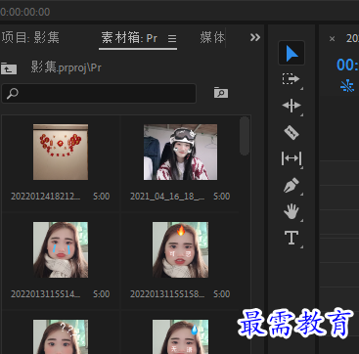Click the 5:00 duration of 2021_04_16 clip
Screen dimensions: 359x354
[222, 197]
